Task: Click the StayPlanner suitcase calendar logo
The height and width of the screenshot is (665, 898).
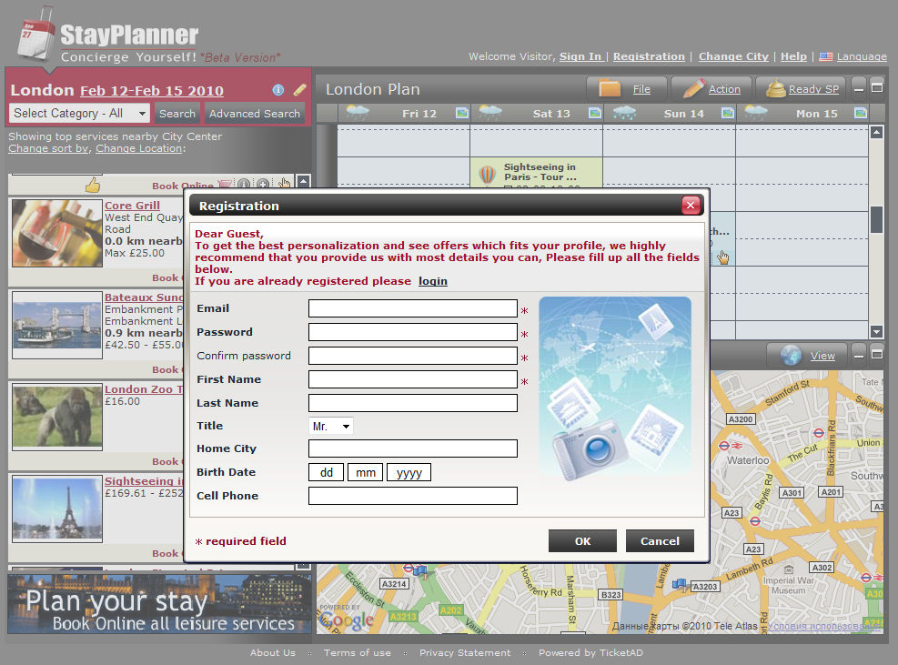Action: pos(35,35)
